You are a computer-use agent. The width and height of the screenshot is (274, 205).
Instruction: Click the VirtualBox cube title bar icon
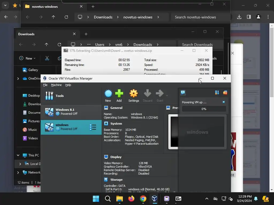(x=45, y=78)
